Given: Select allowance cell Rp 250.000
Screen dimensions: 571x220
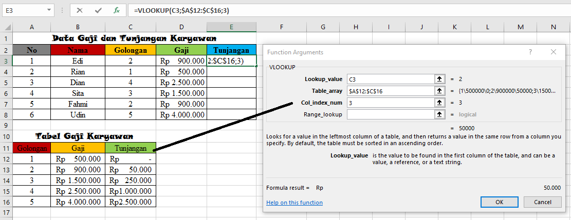Looking at the screenshot, I should coord(131,180).
